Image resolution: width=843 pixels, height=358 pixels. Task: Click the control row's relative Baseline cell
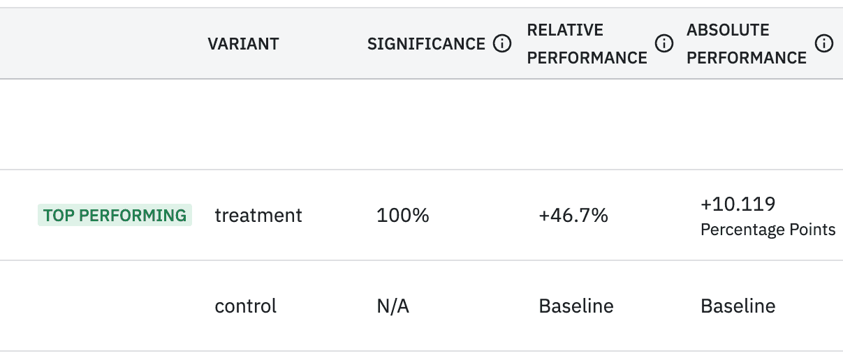pyautogui.click(x=576, y=306)
